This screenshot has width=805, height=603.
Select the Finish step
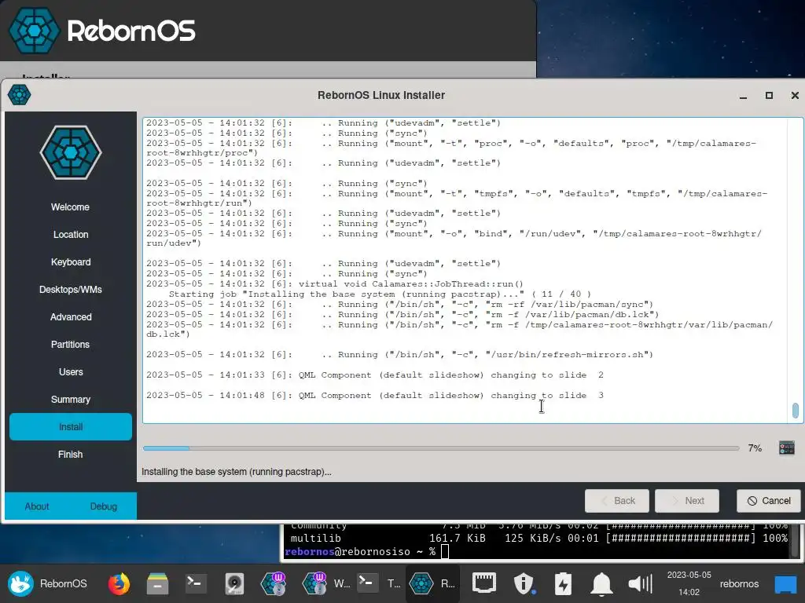click(x=70, y=455)
